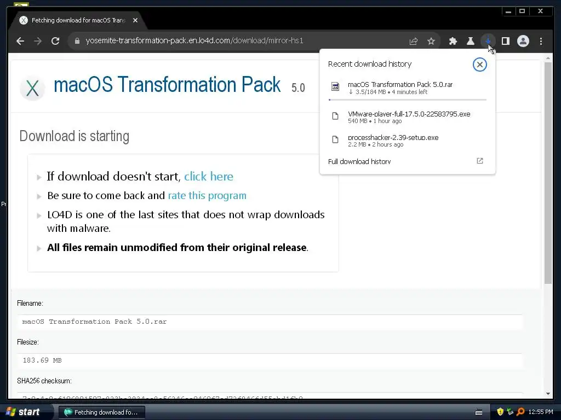Activate Chrome taskbar button 'Fetching download fo...'

click(x=101, y=412)
